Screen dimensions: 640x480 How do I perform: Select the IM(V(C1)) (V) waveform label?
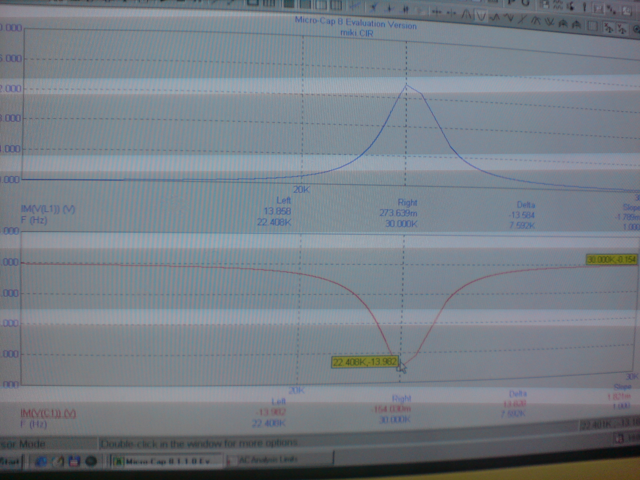coord(48,414)
